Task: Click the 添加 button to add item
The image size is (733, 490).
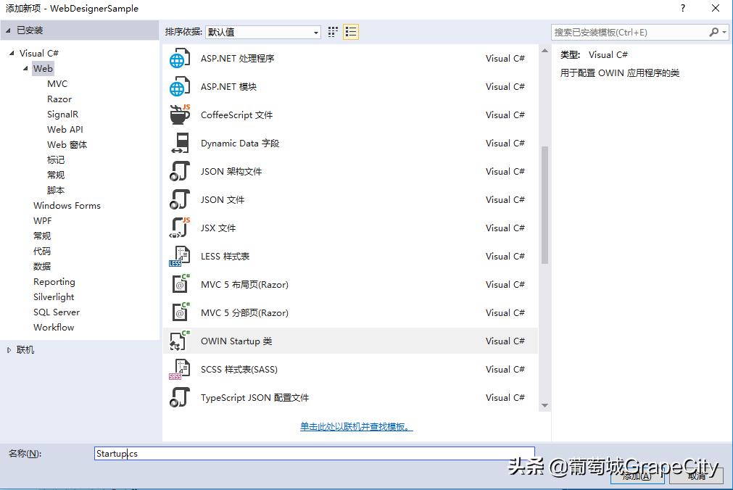Action: (636, 477)
